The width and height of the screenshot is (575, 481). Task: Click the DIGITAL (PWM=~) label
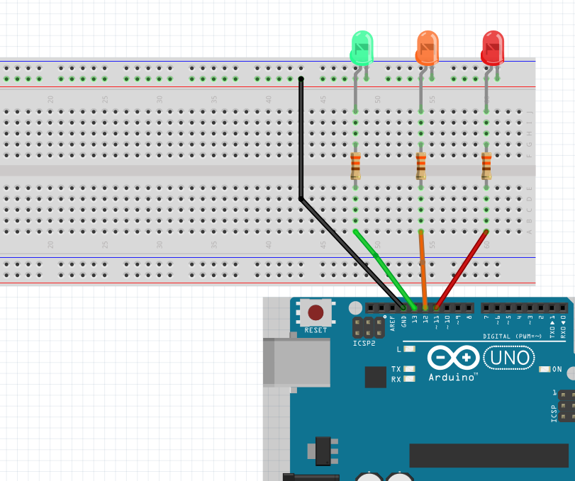coord(513,336)
